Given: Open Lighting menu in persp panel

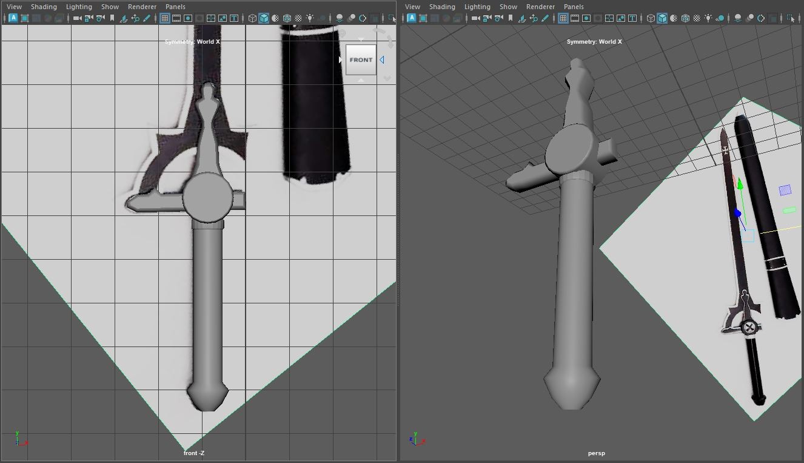Looking at the screenshot, I should pyautogui.click(x=477, y=7).
